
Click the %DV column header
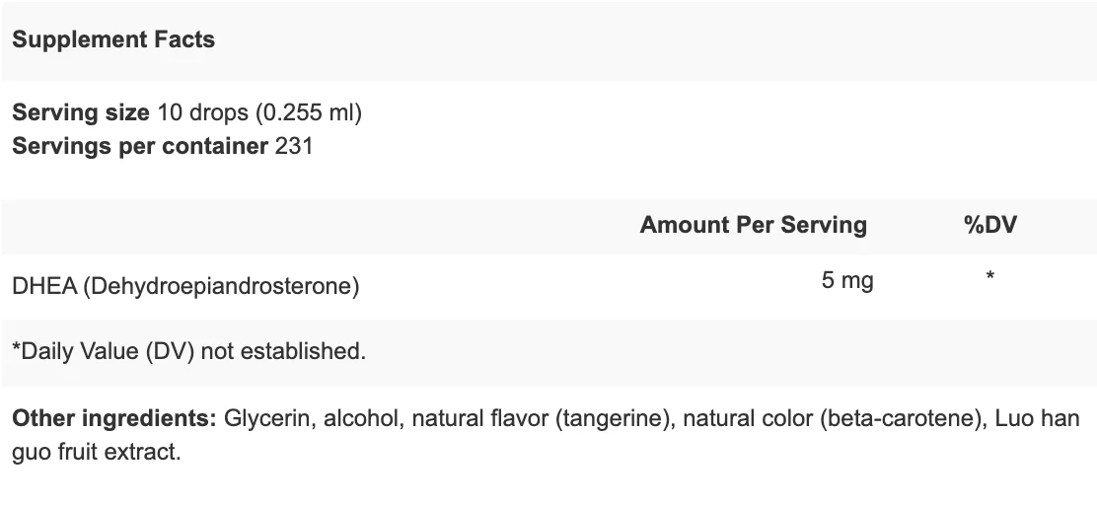pyautogui.click(x=989, y=225)
